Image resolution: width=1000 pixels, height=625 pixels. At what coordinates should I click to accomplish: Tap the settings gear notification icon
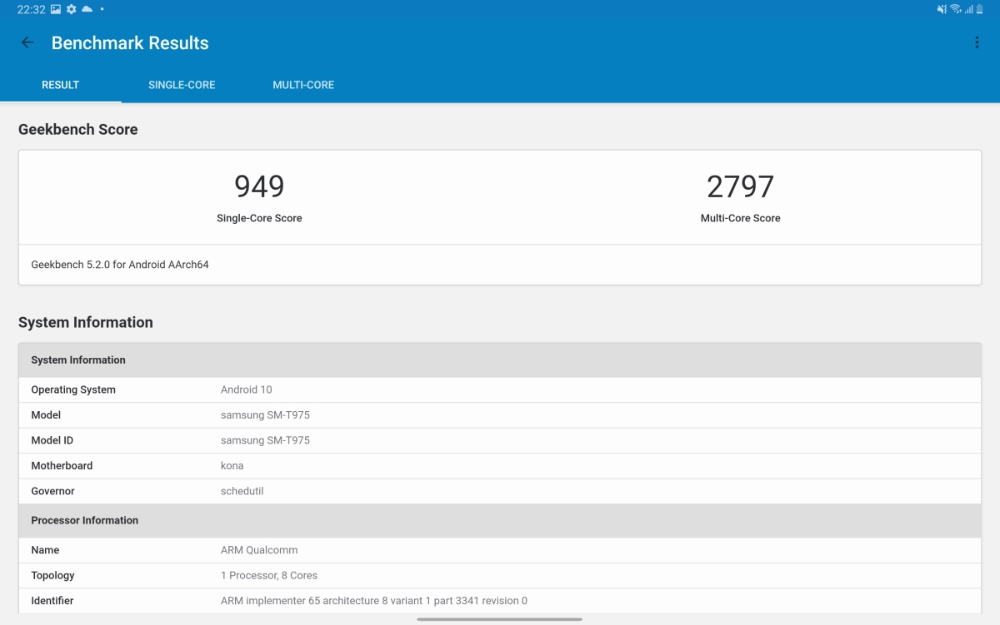click(x=72, y=9)
